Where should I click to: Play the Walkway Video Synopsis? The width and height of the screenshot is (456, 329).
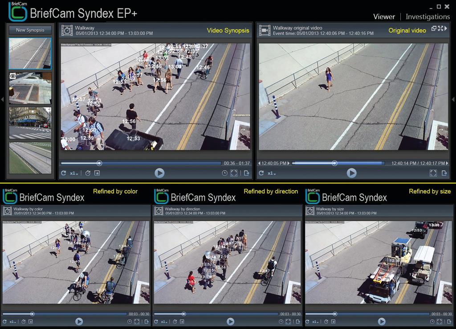click(x=160, y=173)
